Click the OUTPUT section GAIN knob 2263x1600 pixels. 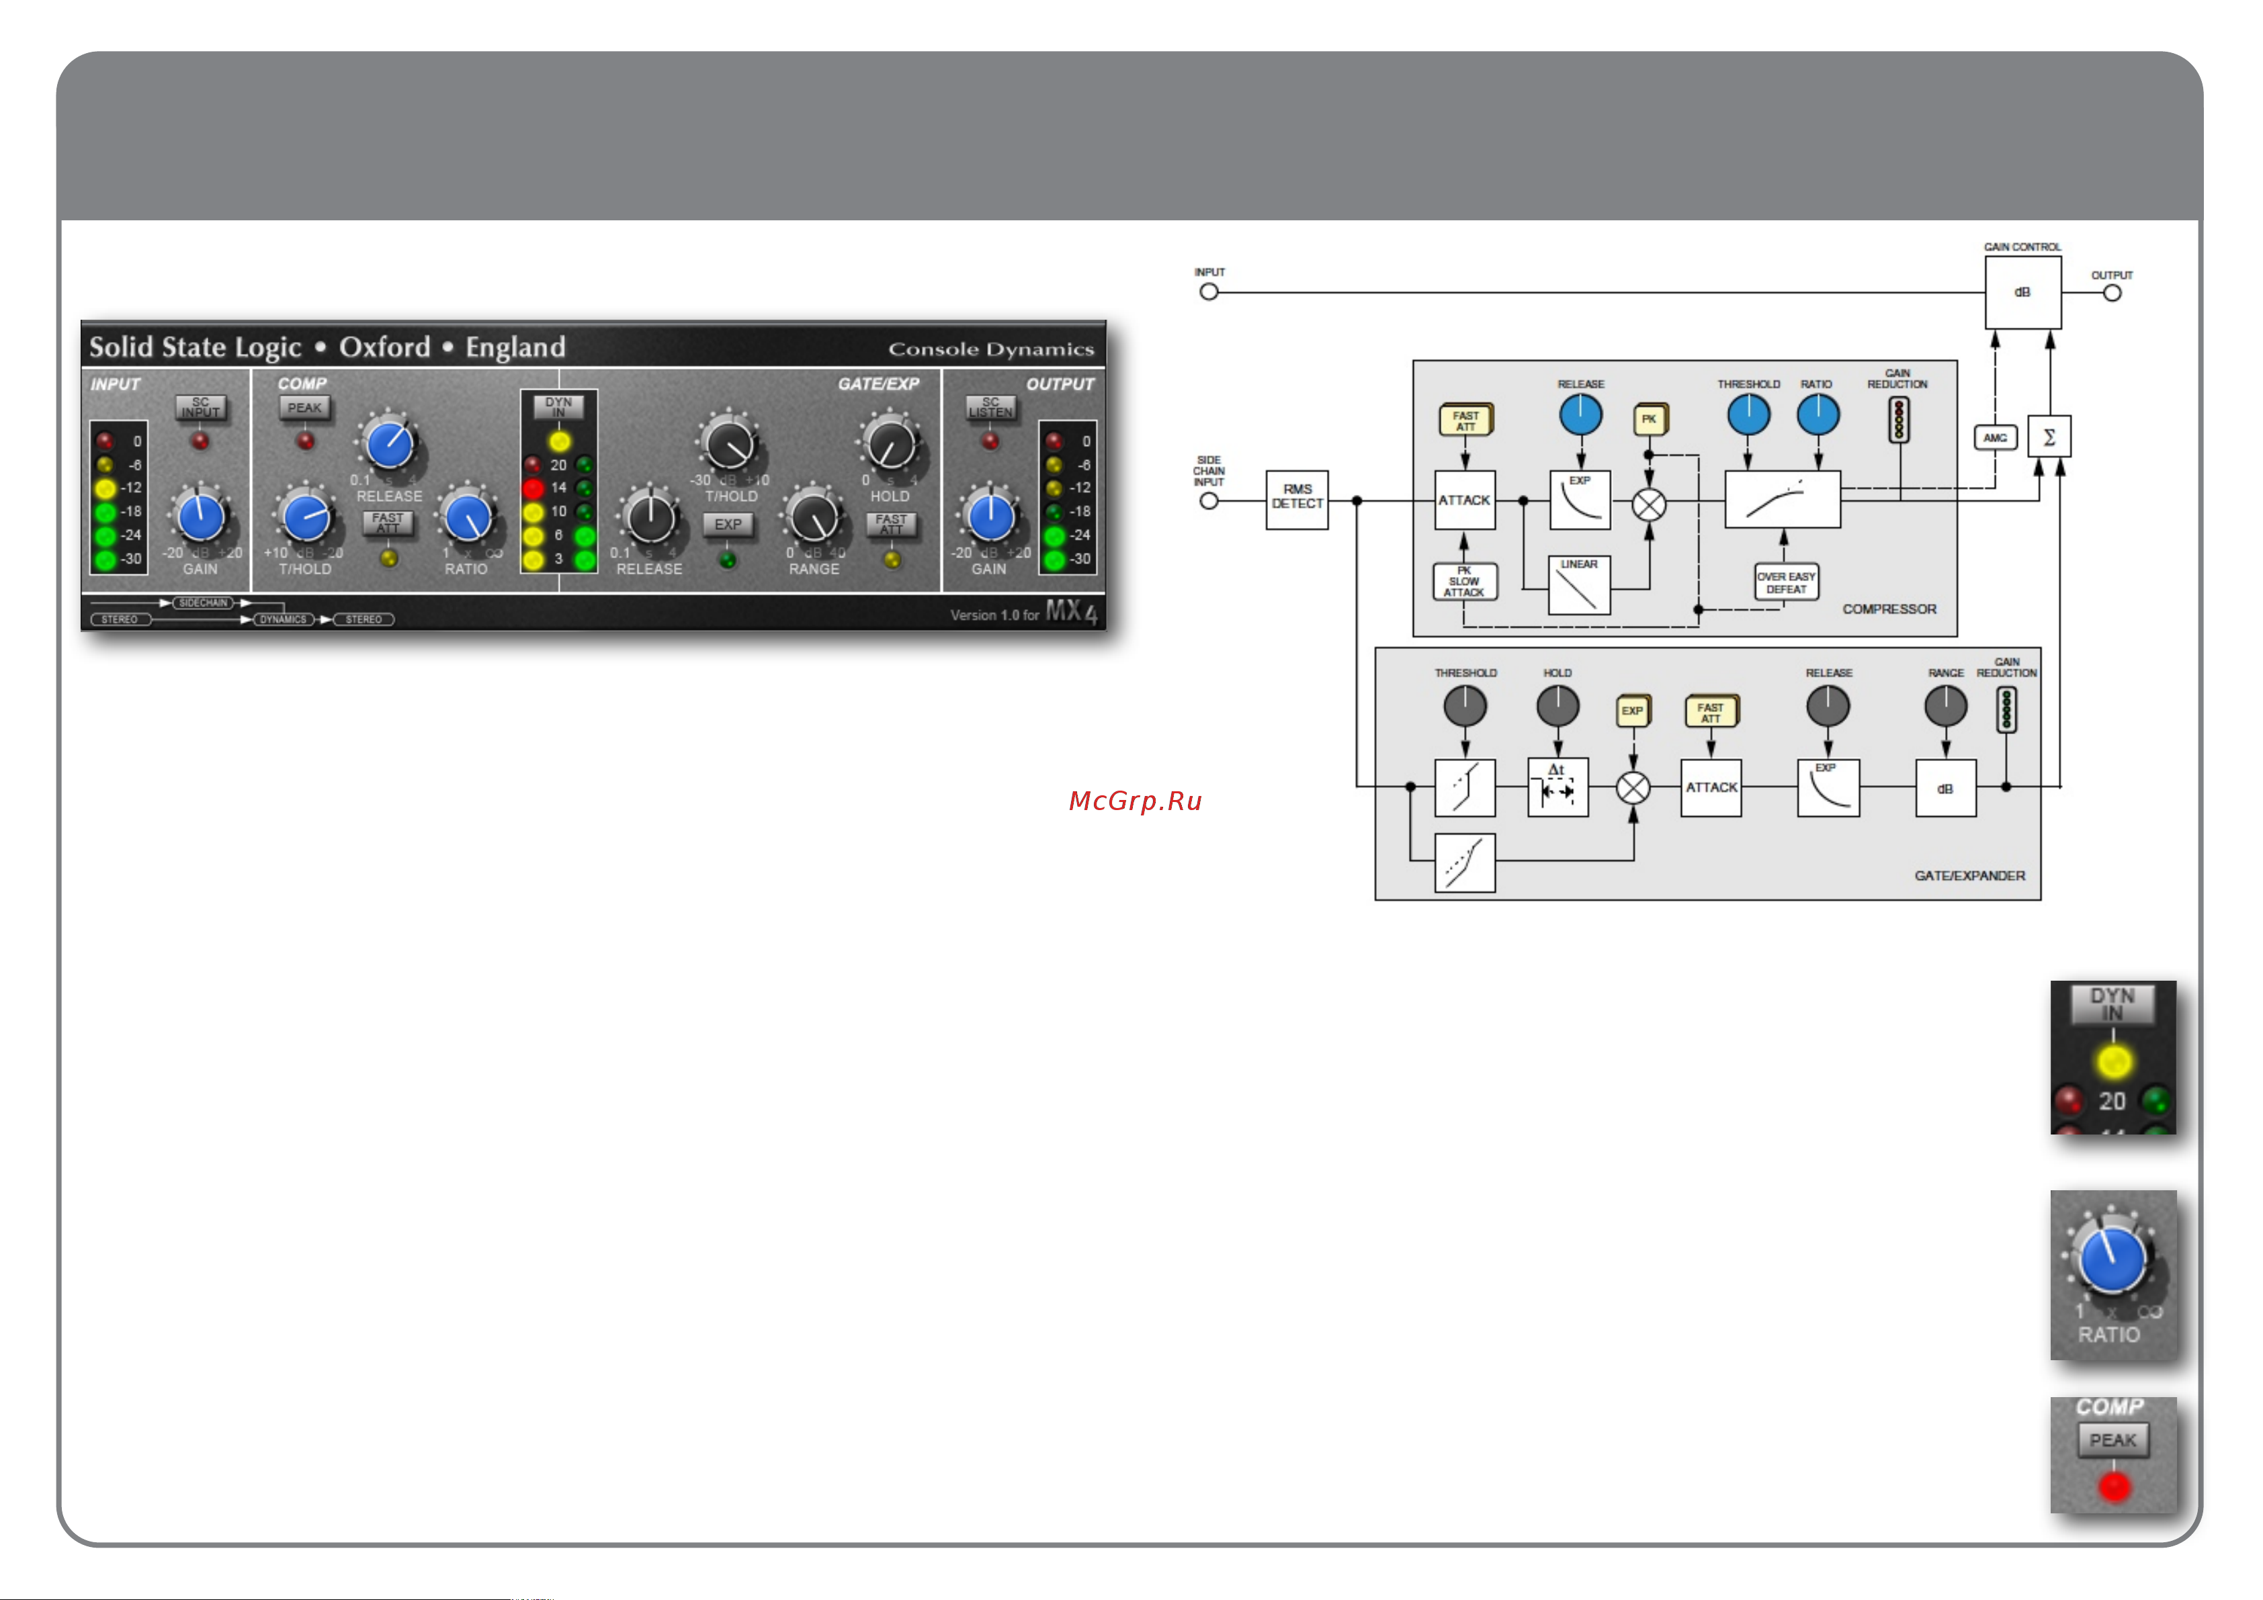990,517
